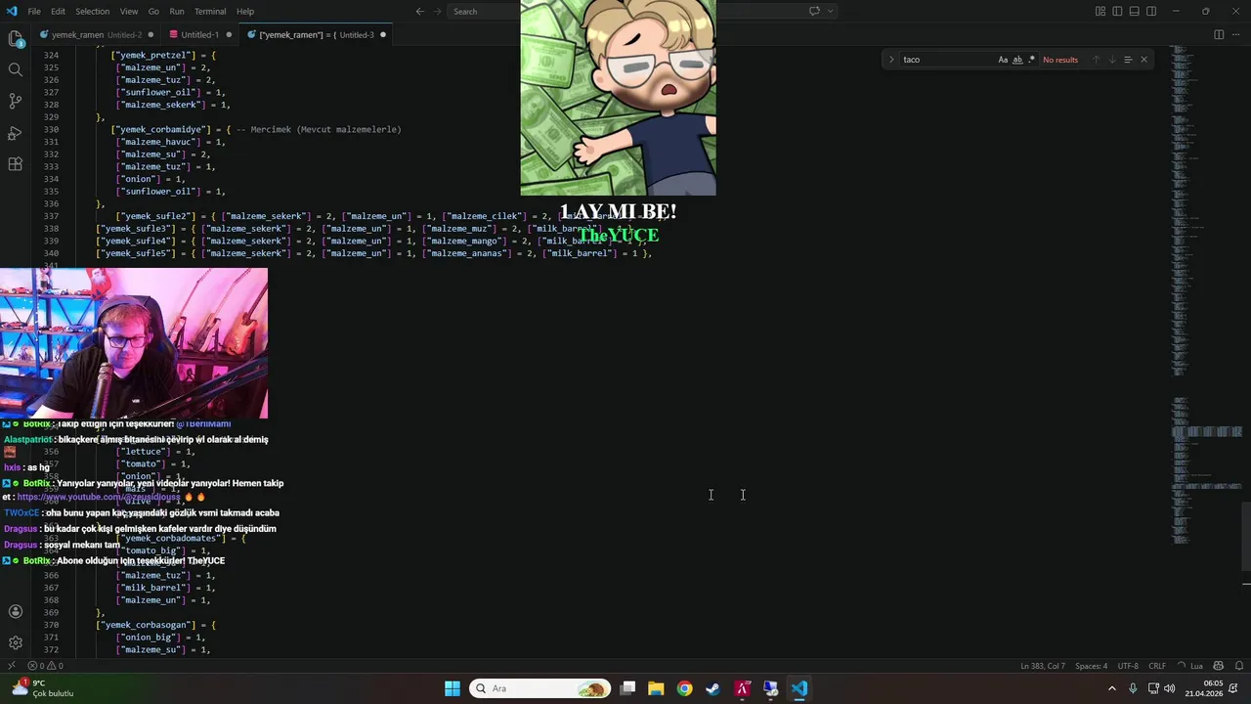Screen dimensions: 1251x704
Task: Open the Help menu
Action: 245,12
